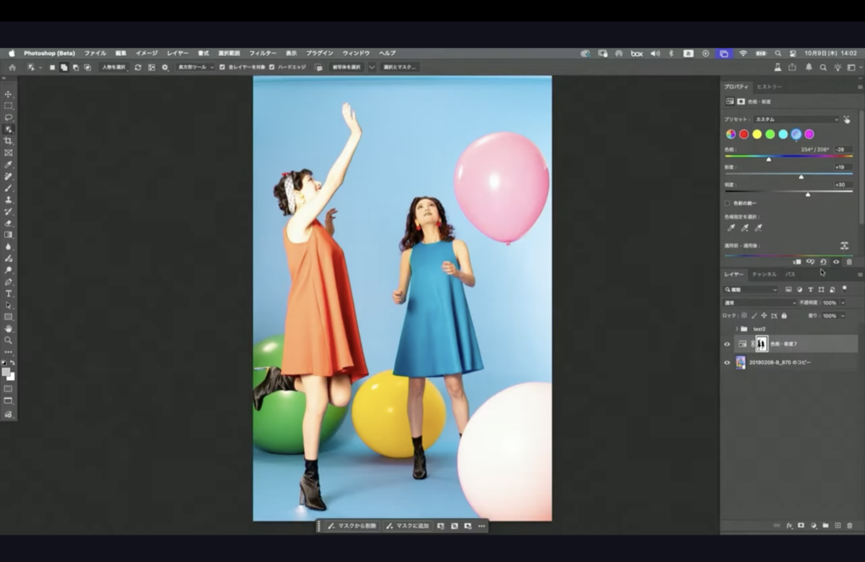Toggle the ハードエッジ checkbox

coord(272,67)
